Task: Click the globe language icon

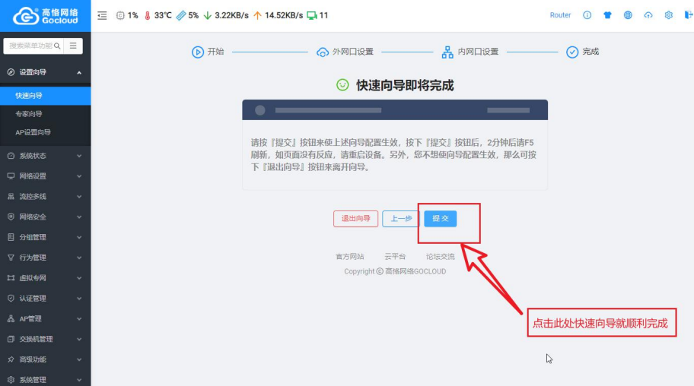Action: click(x=628, y=15)
